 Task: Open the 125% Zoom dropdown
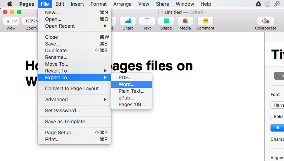click(x=30, y=21)
